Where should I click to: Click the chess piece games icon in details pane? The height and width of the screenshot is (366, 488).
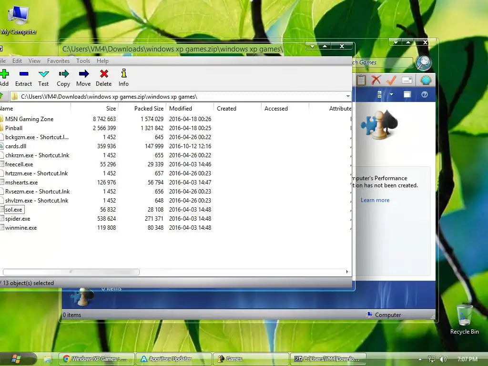[x=82, y=296]
